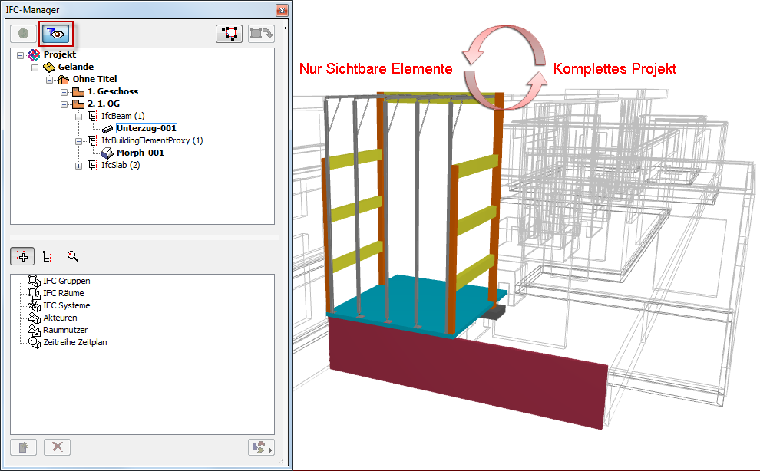Click the Gelände site icon
This screenshot has width=760, height=471.
click(x=49, y=67)
